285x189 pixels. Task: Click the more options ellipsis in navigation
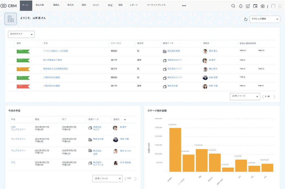(184, 6)
